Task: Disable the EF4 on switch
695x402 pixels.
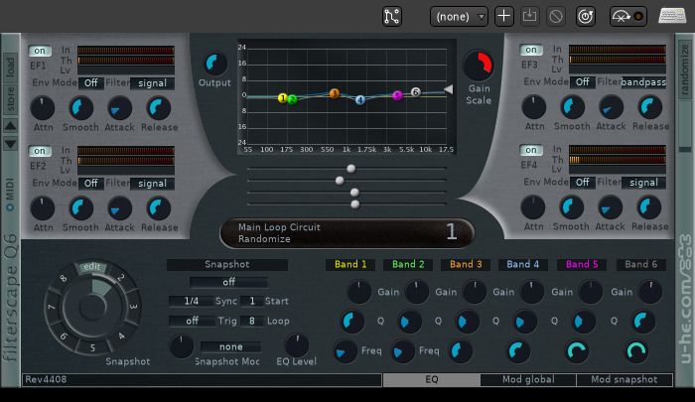Action: coord(532,151)
